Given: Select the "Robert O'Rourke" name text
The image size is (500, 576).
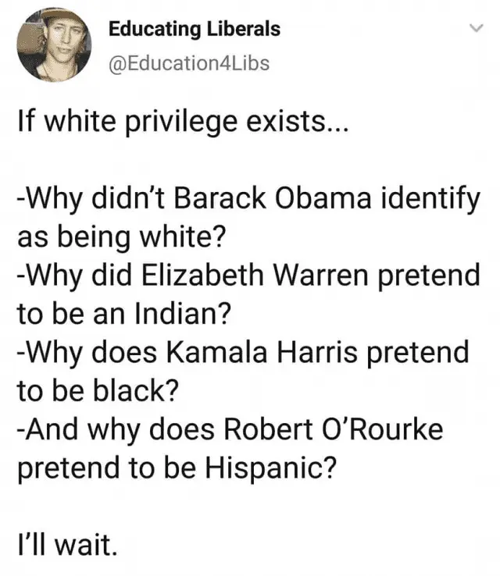Looking at the screenshot, I should (x=330, y=428).
